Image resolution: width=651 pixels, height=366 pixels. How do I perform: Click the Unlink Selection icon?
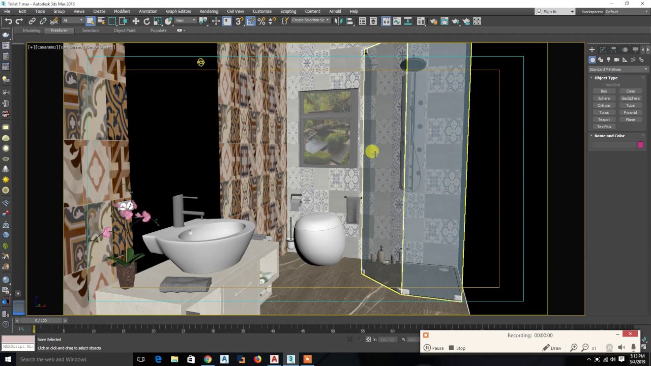tap(43, 21)
